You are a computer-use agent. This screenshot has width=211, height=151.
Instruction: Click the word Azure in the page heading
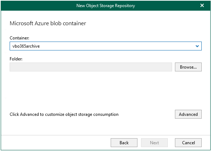pyautogui.click(x=42, y=23)
